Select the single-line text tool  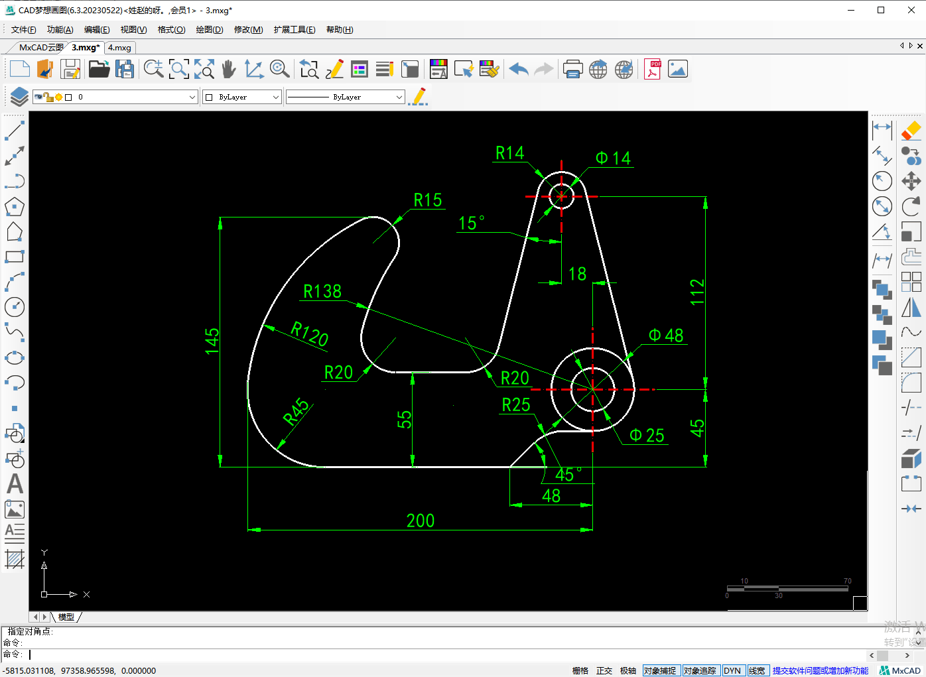[x=15, y=484]
